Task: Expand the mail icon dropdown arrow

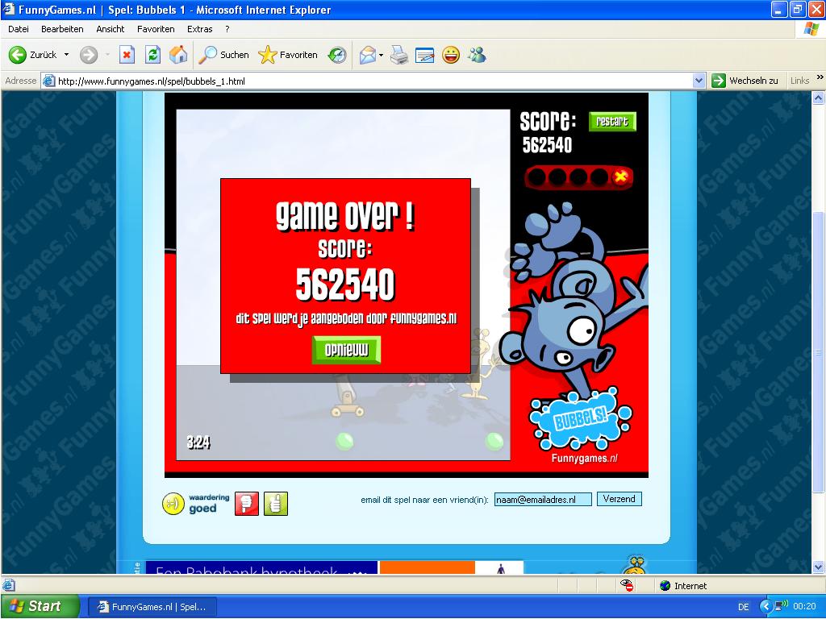Action: coord(381,55)
